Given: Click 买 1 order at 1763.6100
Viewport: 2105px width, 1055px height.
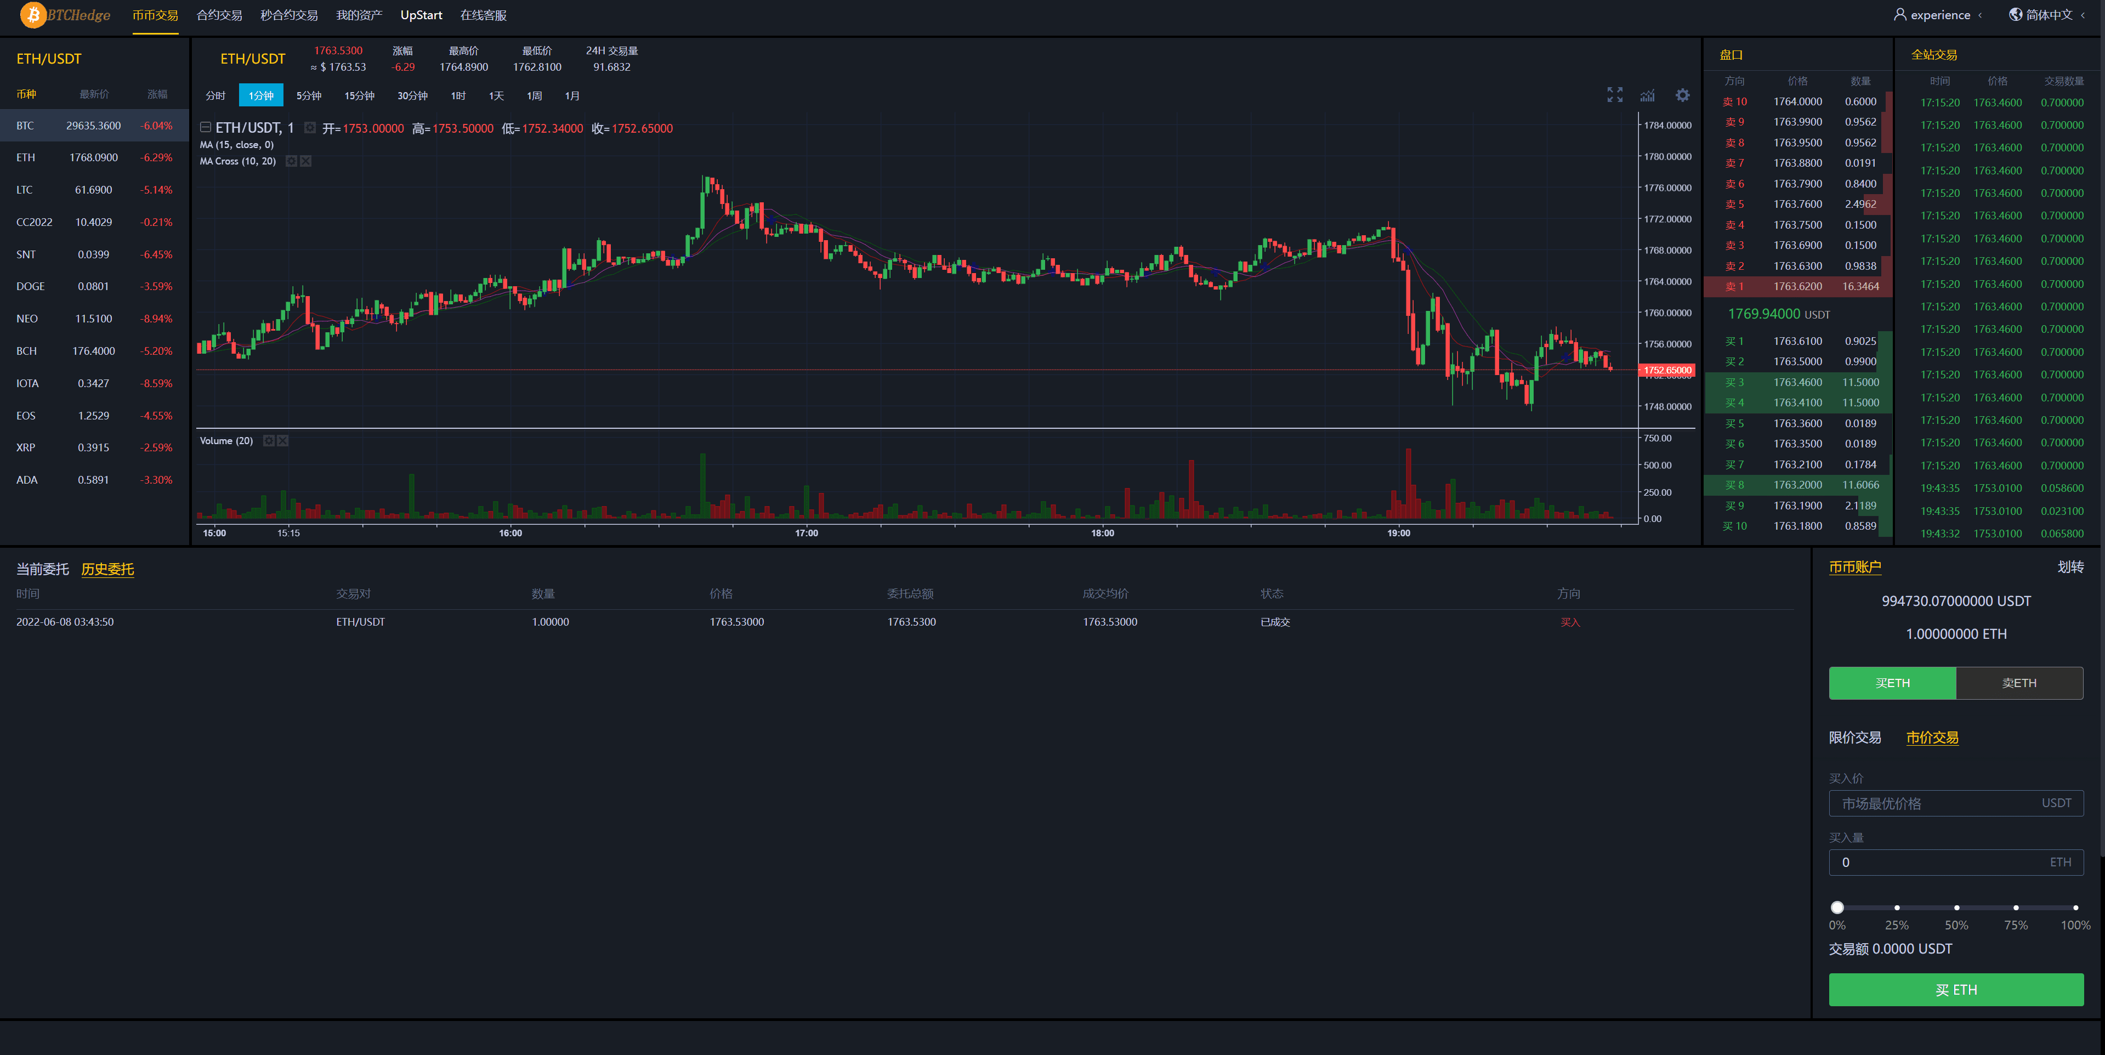Looking at the screenshot, I should pyautogui.click(x=1798, y=342).
